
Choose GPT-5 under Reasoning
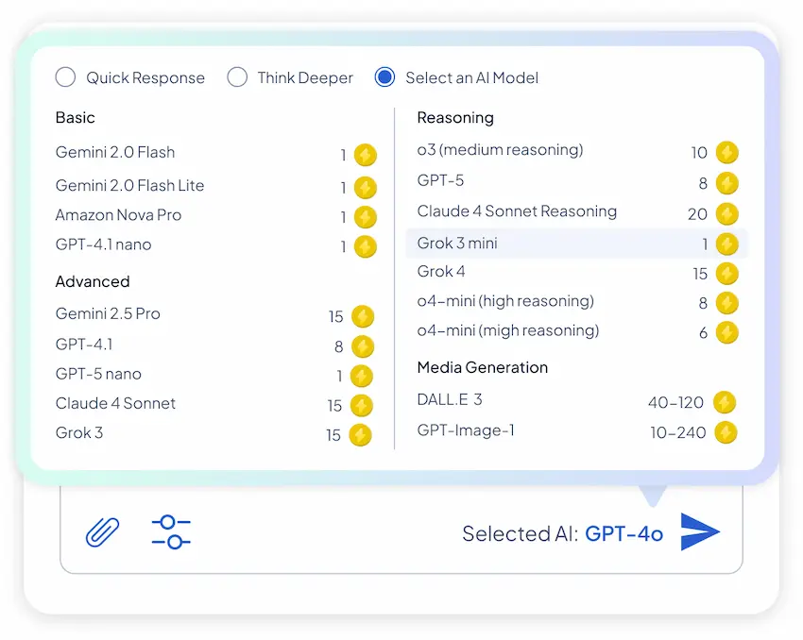tap(440, 180)
